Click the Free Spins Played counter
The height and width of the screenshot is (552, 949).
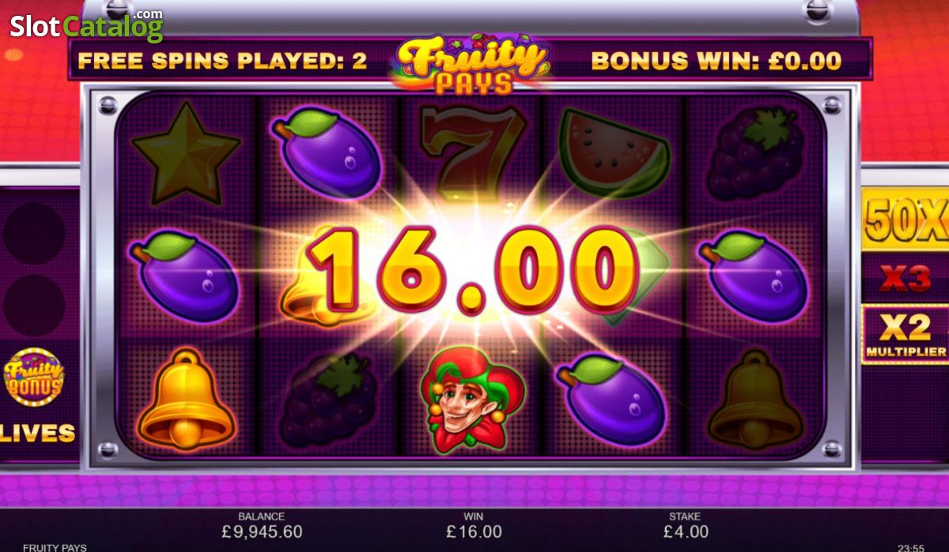pos(222,62)
